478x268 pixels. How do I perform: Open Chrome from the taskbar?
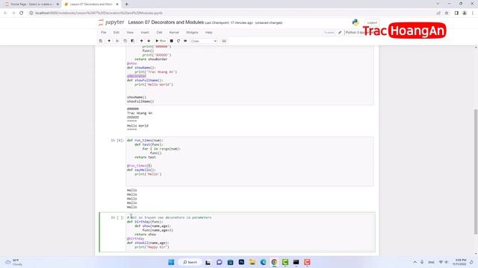click(x=274, y=262)
